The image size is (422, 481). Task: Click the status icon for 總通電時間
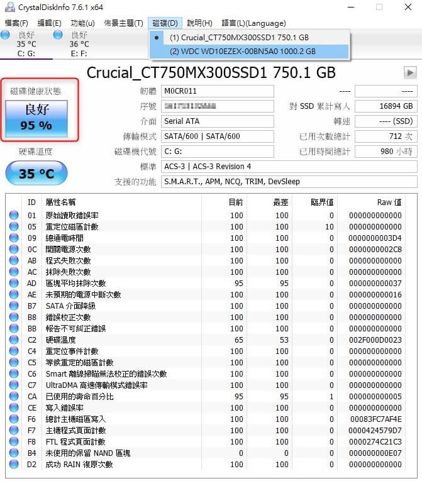(14, 238)
